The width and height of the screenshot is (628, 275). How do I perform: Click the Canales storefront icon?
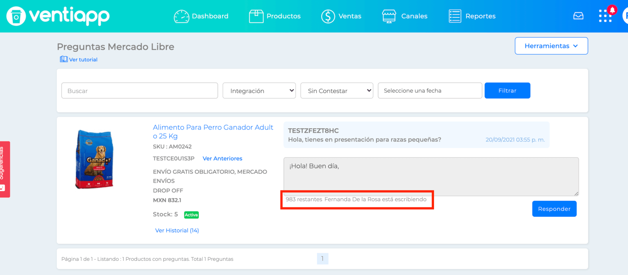(x=389, y=16)
